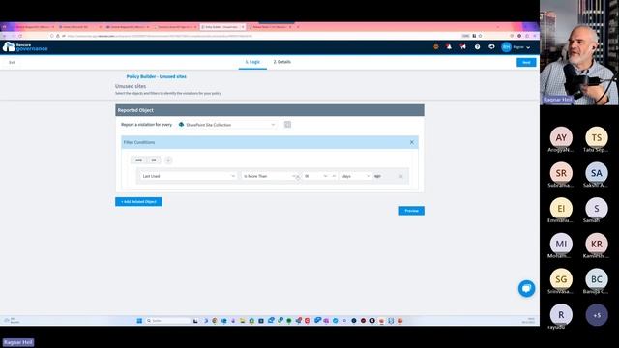Close the Filter Conditions panel
Screen dimensions: 619x348
(412, 142)
